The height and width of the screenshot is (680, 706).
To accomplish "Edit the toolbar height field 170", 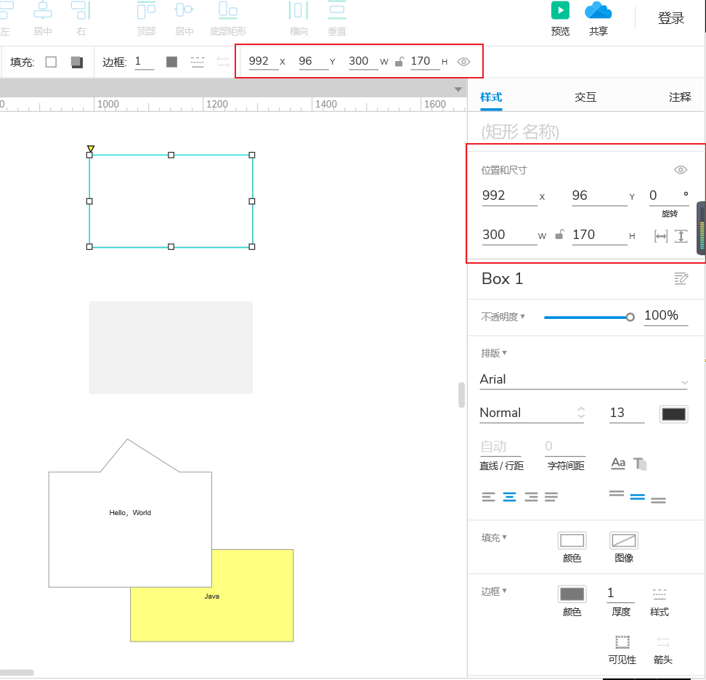I will pyautogui.click(x=425, y=62).
